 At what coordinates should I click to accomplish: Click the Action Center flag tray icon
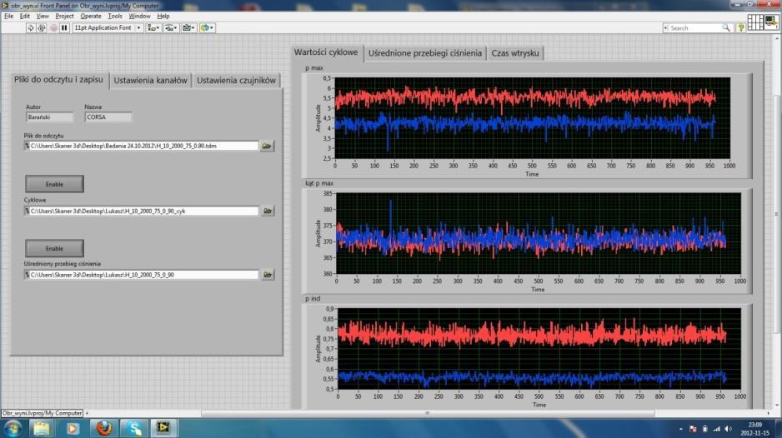693,429
